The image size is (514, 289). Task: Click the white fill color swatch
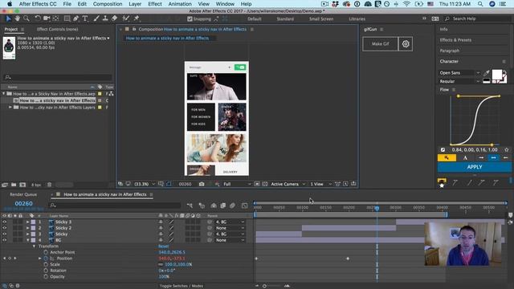497,75
